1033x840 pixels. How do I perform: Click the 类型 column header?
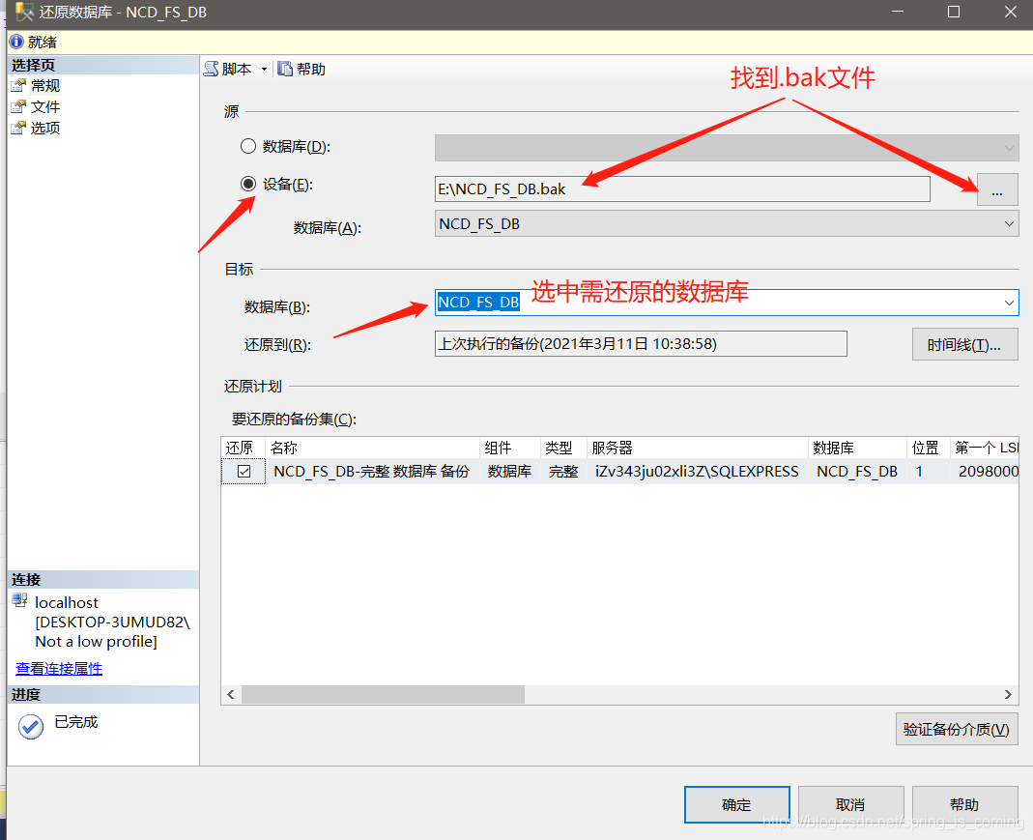pos(563,448)
